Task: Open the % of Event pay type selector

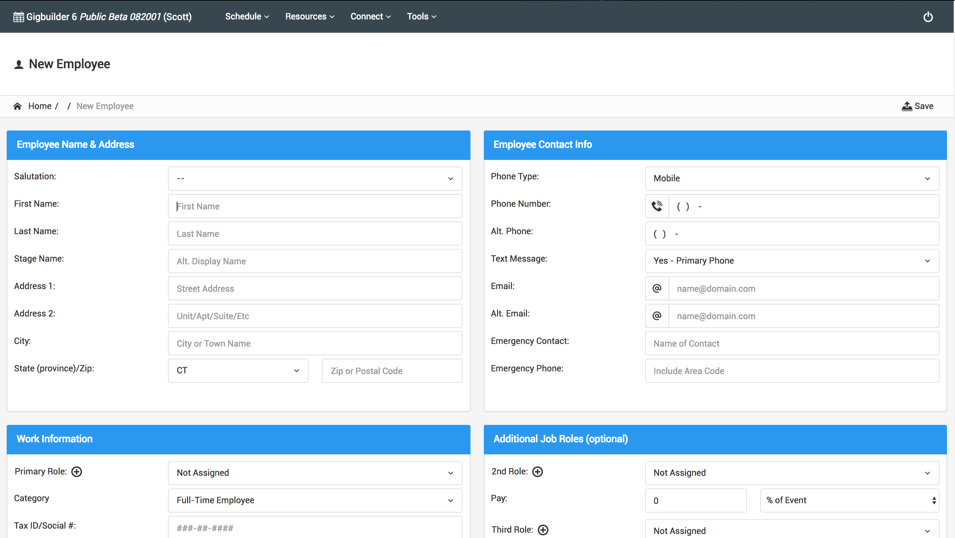Action: pyautogui.click(x=849, y=501)
